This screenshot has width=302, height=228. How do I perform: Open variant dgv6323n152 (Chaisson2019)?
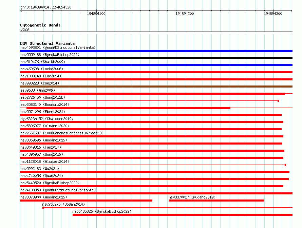47,119
